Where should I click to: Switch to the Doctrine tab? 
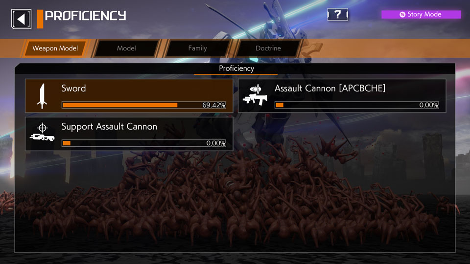(268, 48)
